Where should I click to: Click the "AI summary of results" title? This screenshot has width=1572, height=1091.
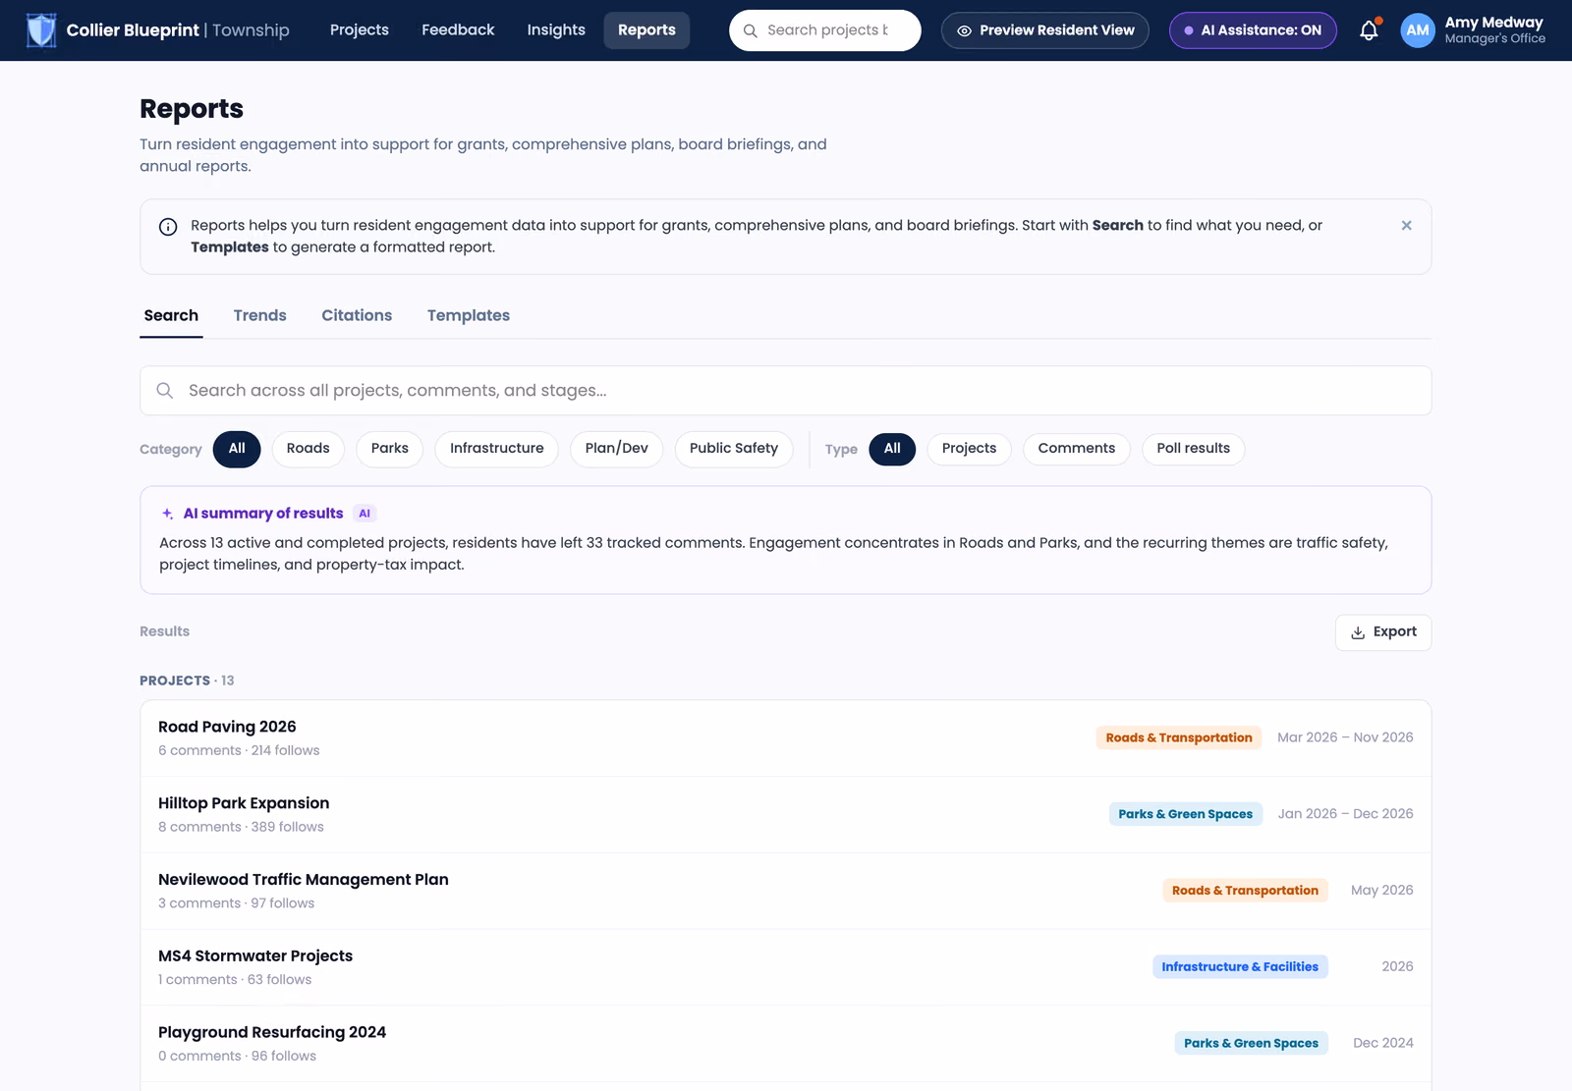pyautogui.click(x=263, y=514)
